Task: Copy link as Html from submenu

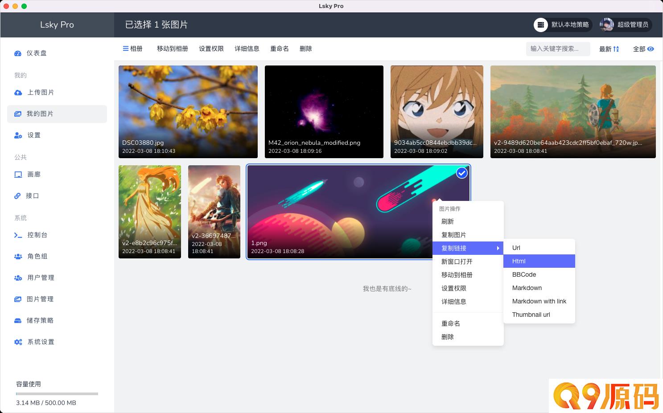Action: 539,261
